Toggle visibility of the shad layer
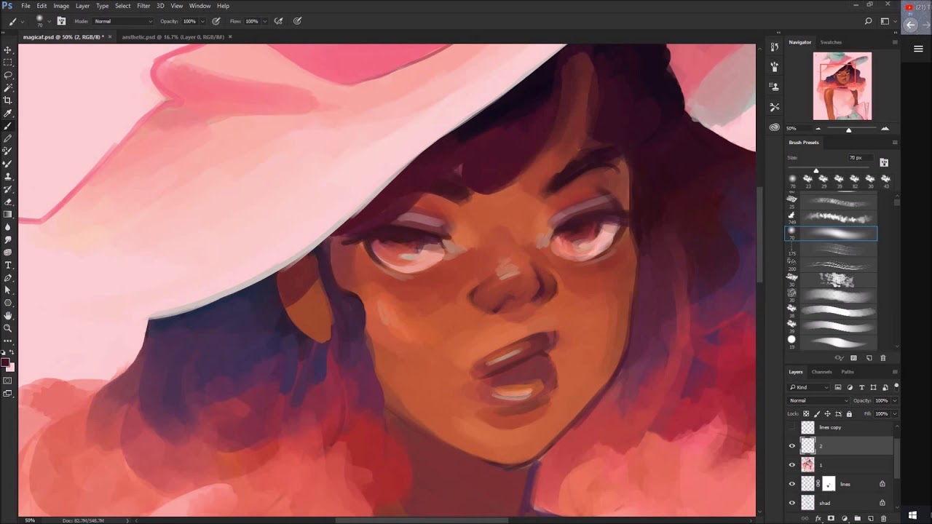This screenshot has width=932, height=524. point(792,503)
